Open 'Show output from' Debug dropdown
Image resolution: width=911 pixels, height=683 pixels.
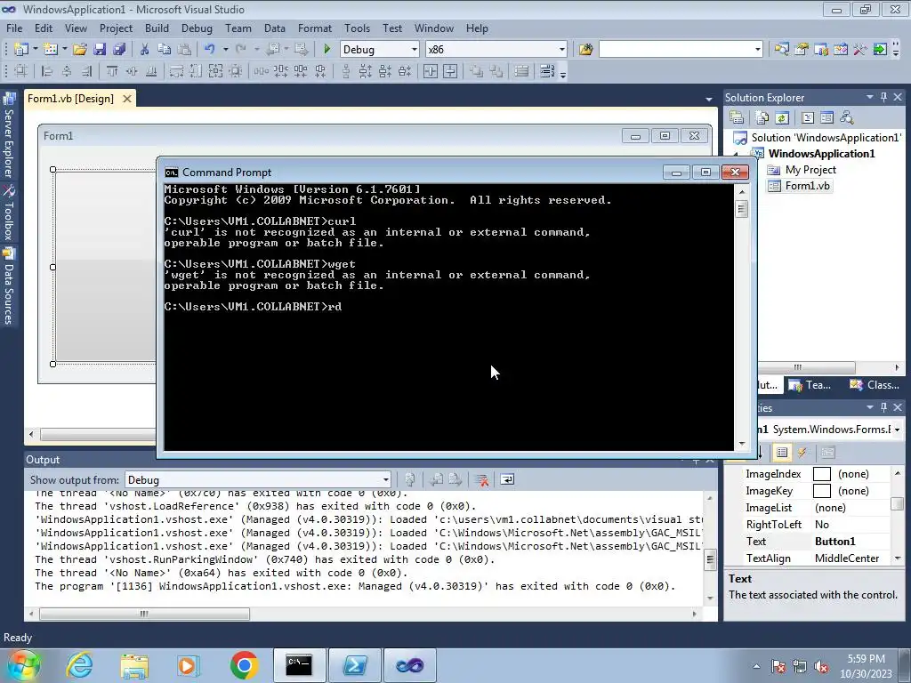point(385,479)
